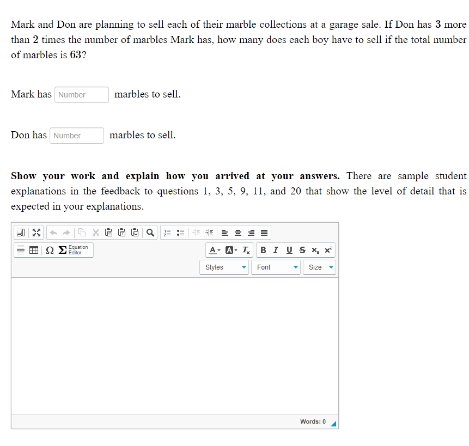Open the Equation Editor

tap(74, 250)
